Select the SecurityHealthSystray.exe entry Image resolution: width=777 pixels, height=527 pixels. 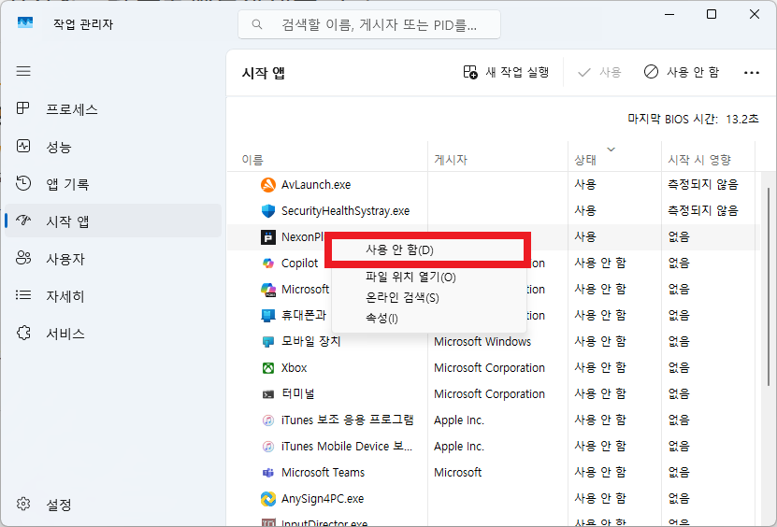[x=345, y=211]
